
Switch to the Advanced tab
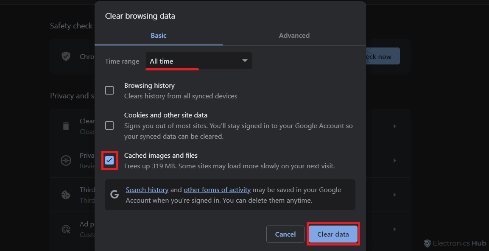[294, 36]
